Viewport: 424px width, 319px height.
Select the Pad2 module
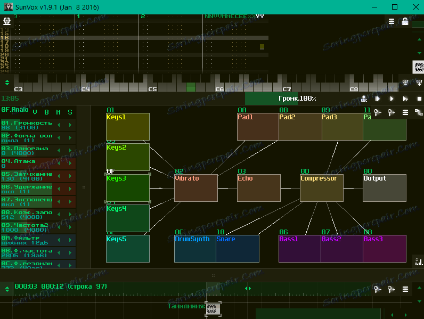300,127
